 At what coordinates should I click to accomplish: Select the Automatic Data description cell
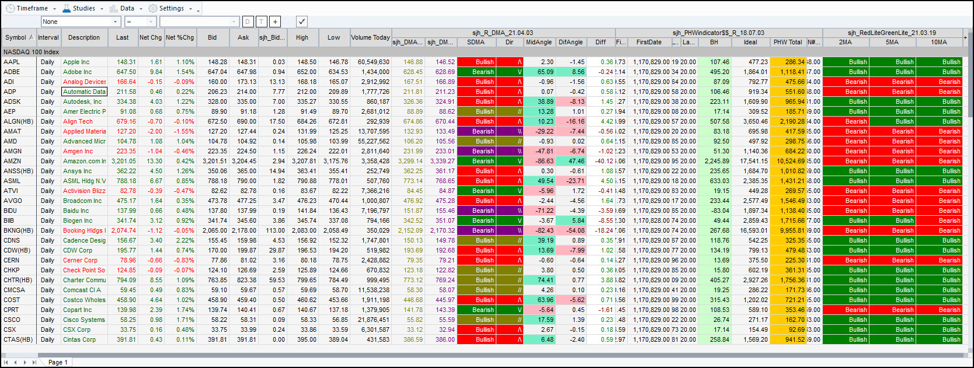point(85,92)
